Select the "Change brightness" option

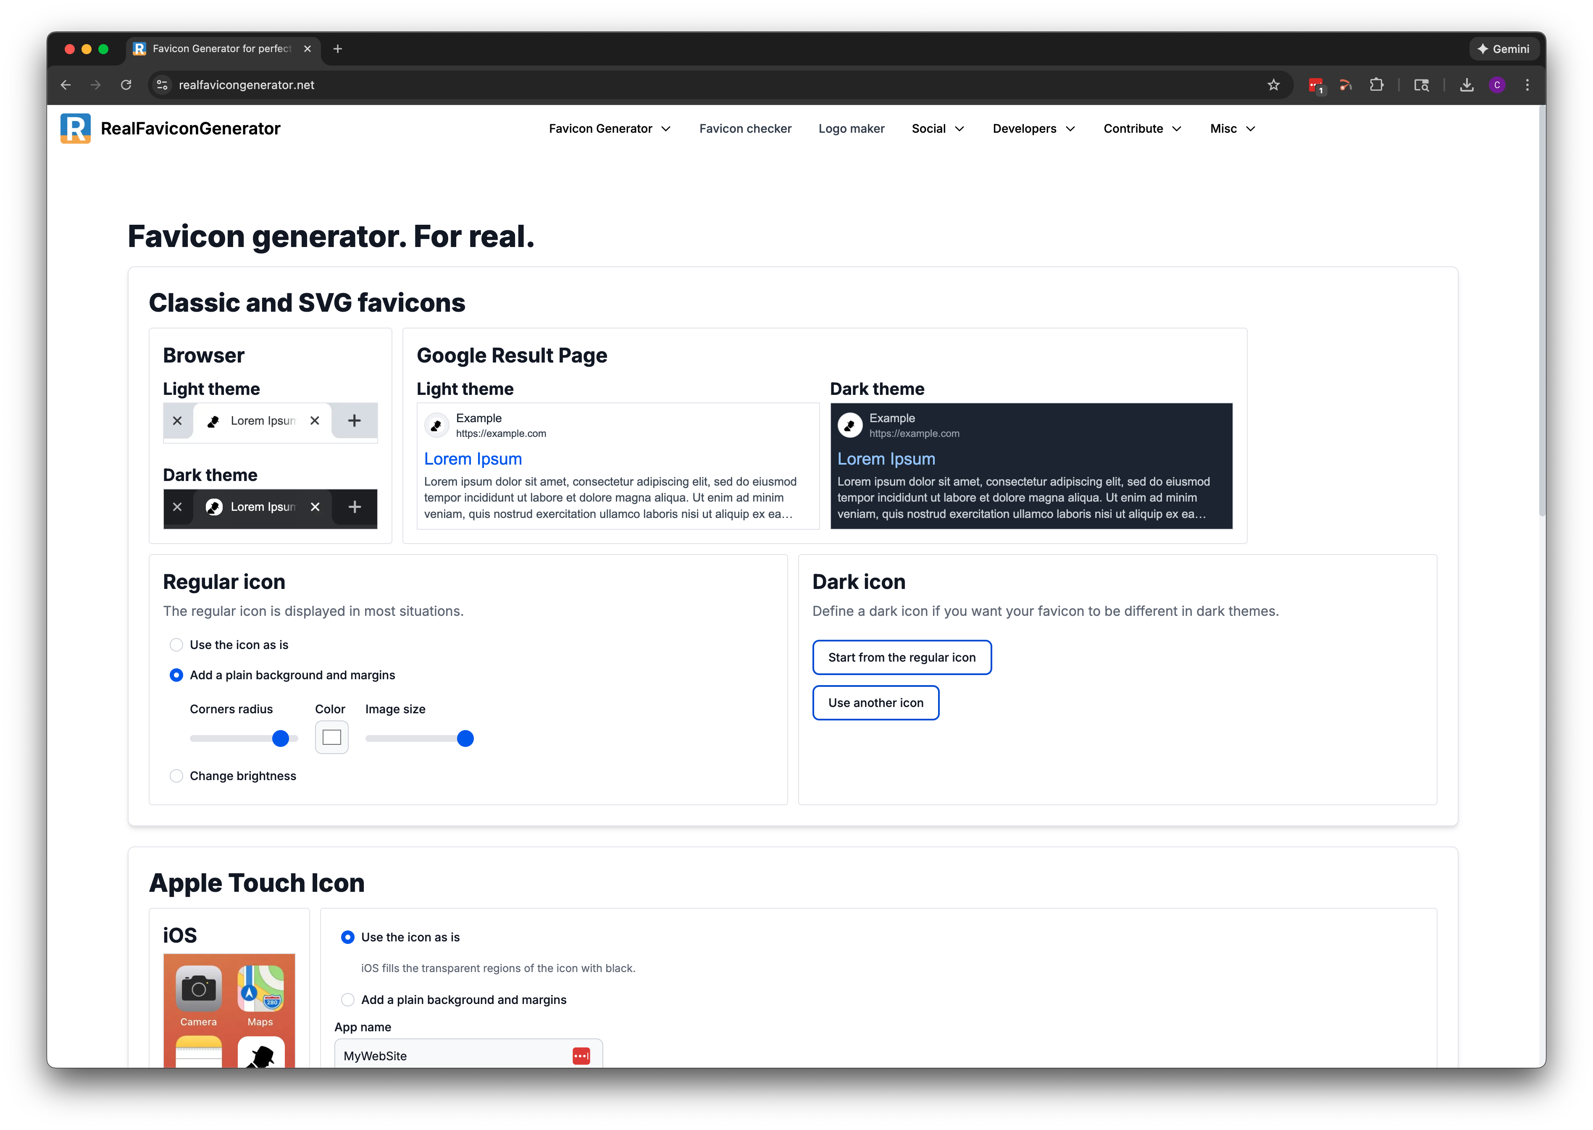click(x=177, y=776)
